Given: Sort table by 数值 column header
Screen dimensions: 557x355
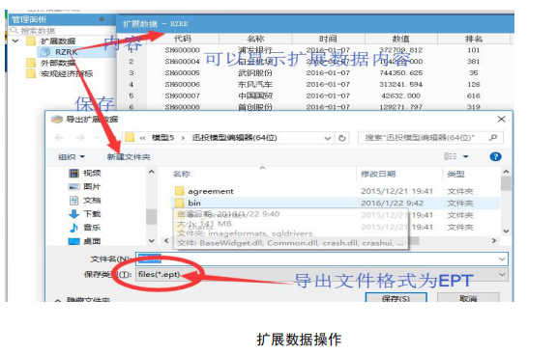Looking at the screenshot, I should tap(400, 39).
